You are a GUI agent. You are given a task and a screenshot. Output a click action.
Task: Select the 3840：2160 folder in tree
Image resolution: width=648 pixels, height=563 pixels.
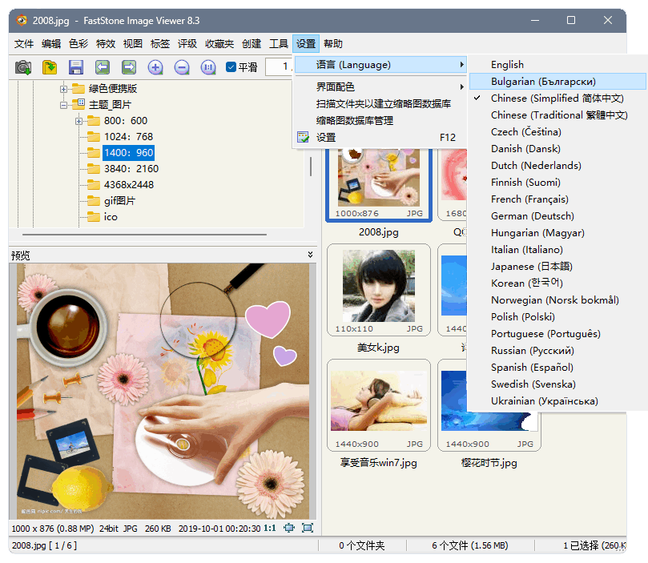coord(131,169)
